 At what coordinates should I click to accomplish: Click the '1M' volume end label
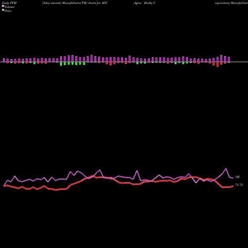(x=237, y=177)
